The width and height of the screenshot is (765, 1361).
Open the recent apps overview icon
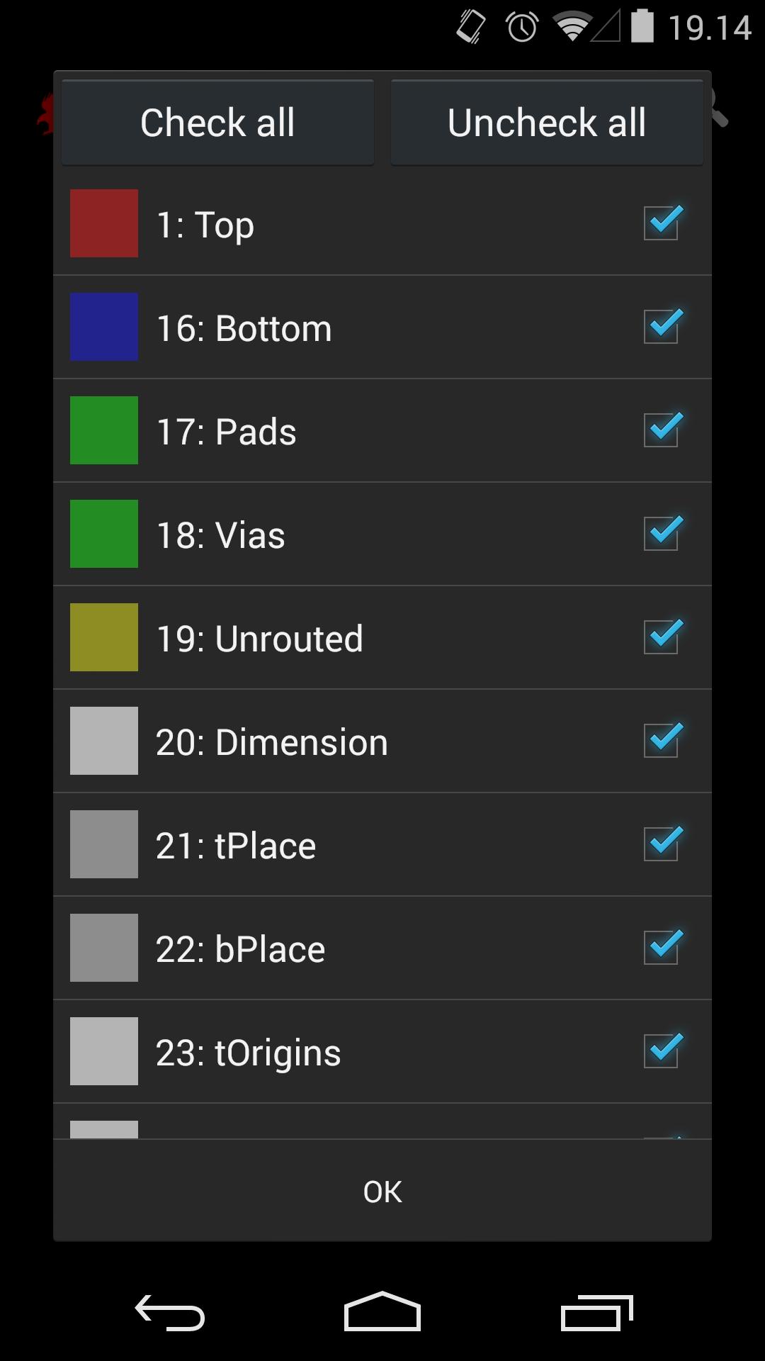coord(596,1312)
